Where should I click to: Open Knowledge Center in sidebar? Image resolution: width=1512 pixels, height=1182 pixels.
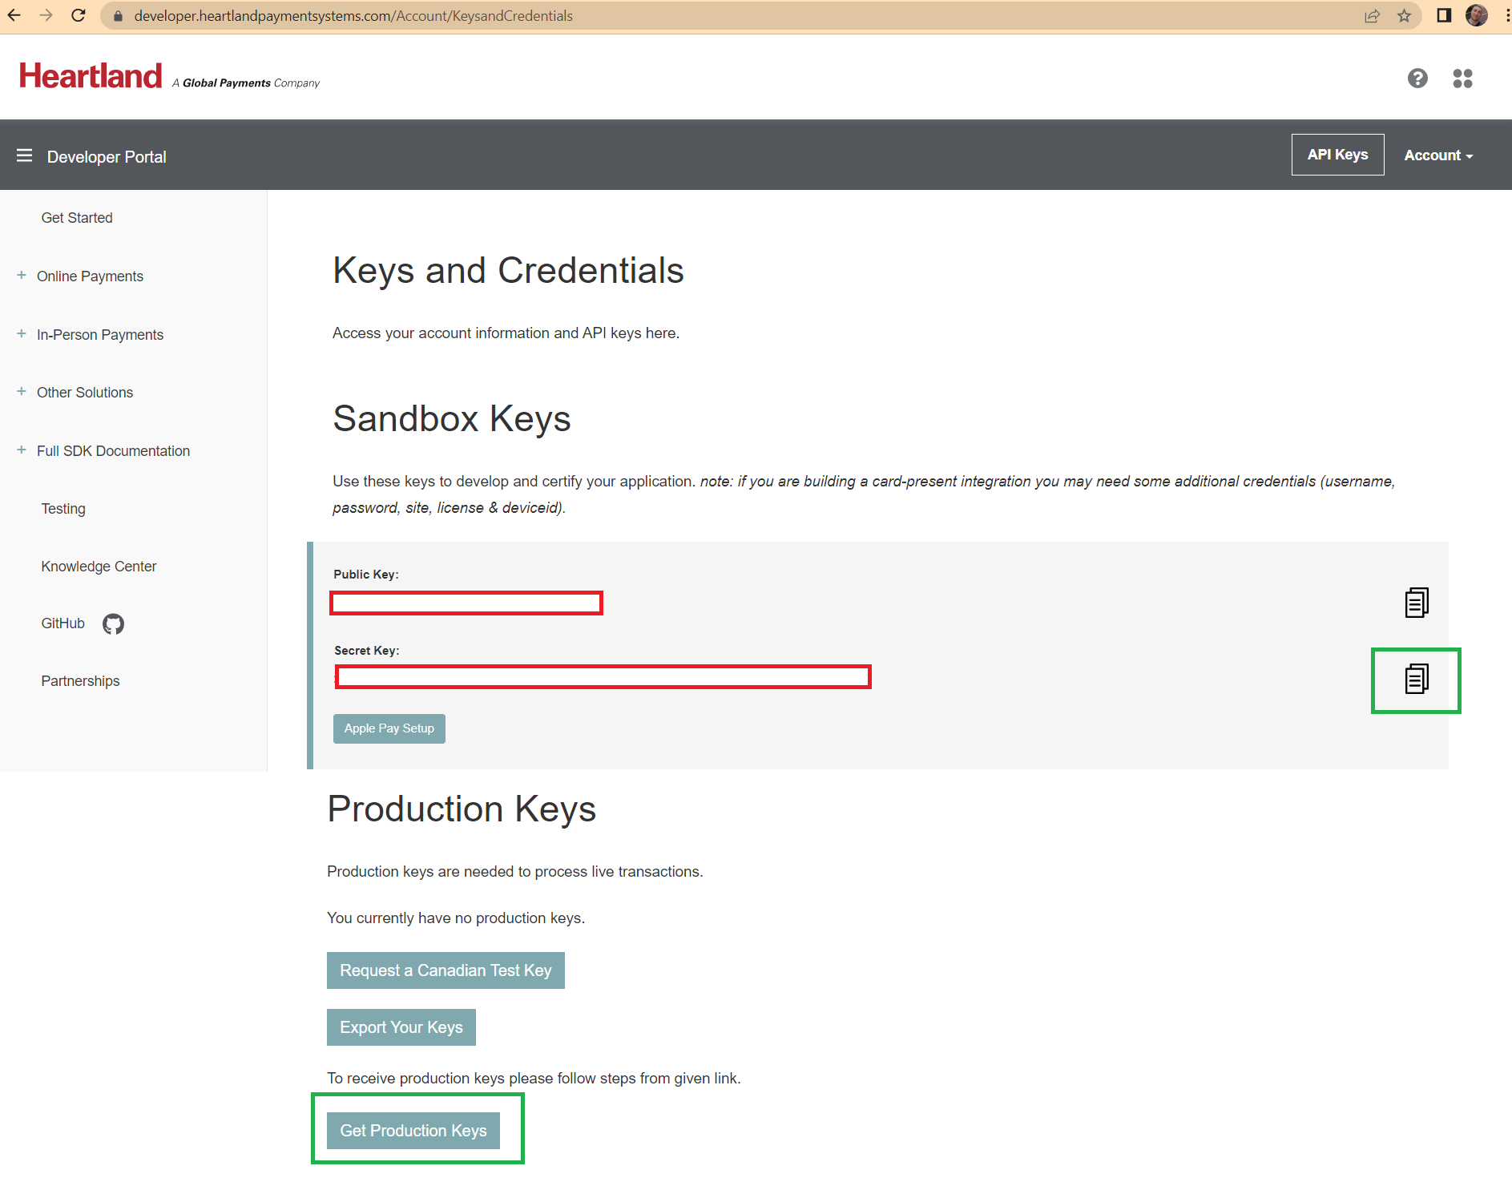pyautogui.click(x=99, y=567)
